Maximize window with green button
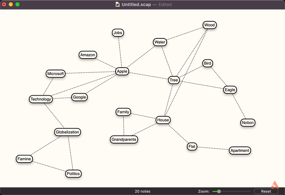Image resolution: width=285 pixels, height=195 pixels. 17,4
